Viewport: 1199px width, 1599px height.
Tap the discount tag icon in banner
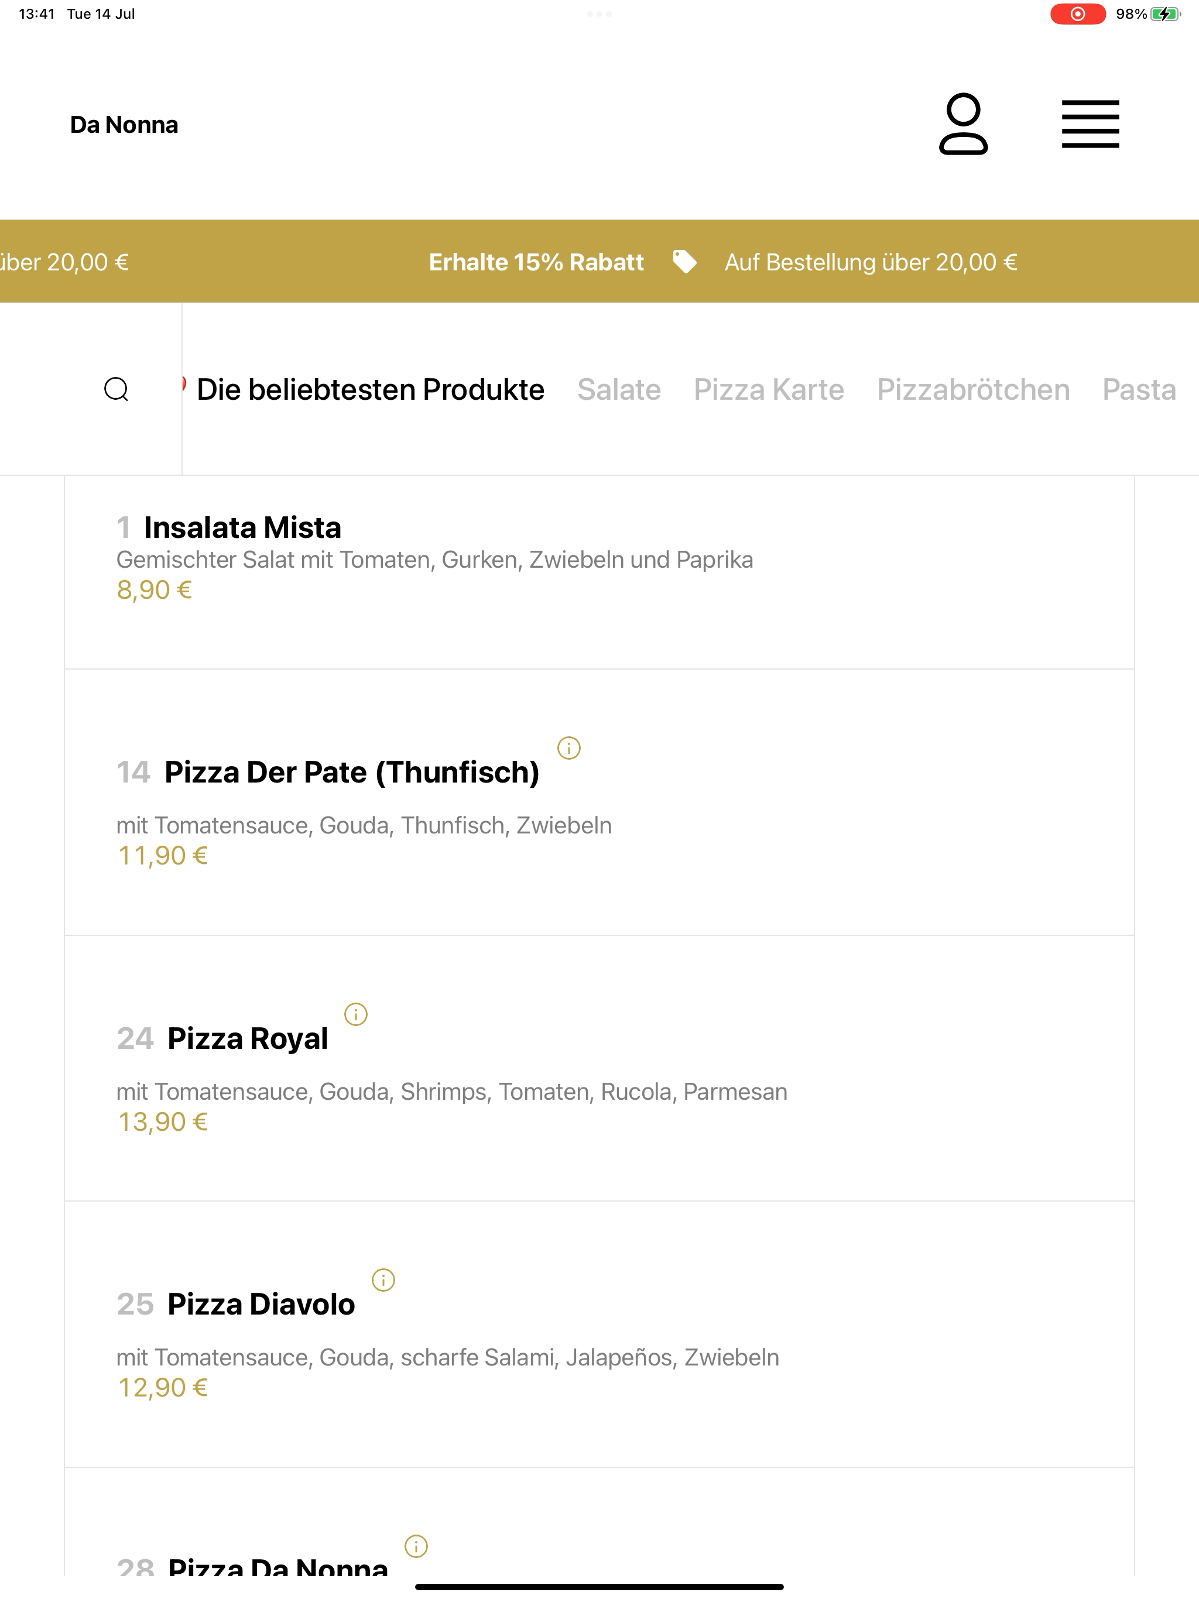click(x=685, y=262)
